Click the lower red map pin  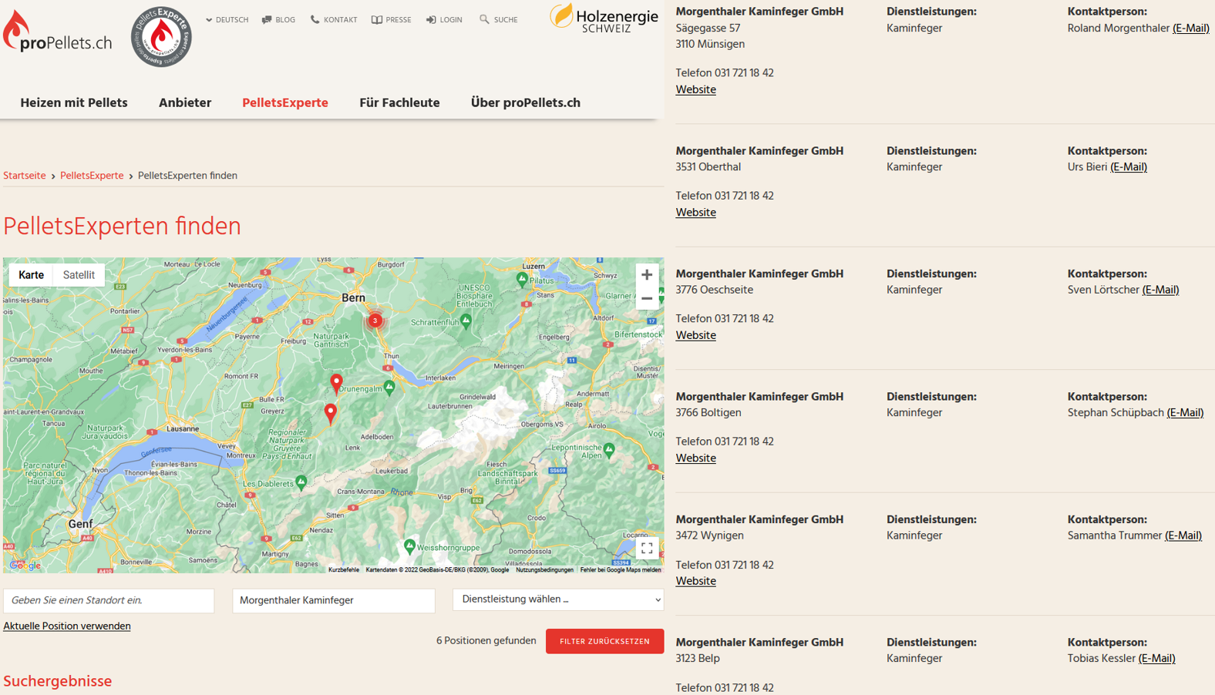331,414
